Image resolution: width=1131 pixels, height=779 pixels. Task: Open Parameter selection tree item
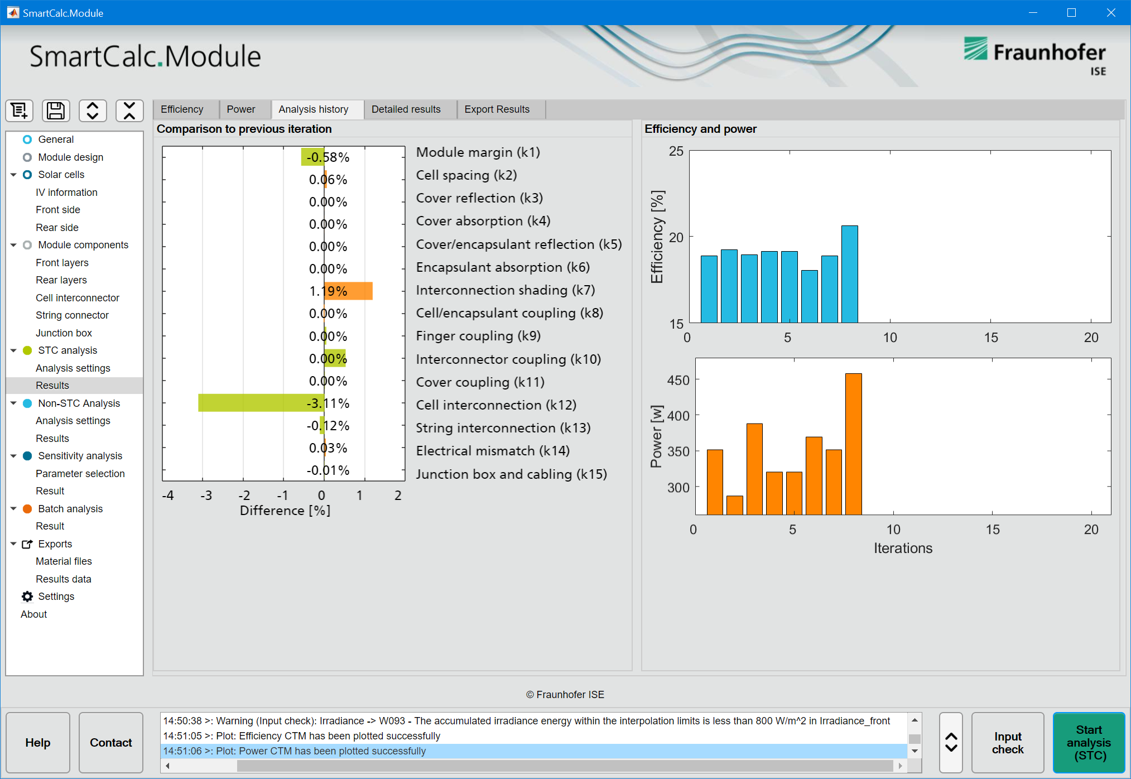80,474
